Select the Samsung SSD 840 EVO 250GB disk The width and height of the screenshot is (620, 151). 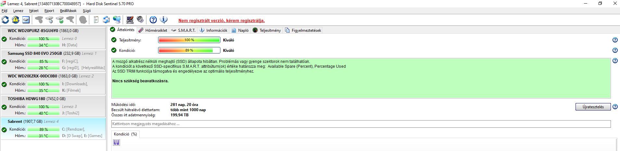53,61
